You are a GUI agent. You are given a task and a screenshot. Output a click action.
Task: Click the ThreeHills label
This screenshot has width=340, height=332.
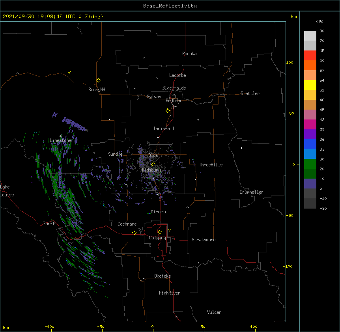coord(211,165)
